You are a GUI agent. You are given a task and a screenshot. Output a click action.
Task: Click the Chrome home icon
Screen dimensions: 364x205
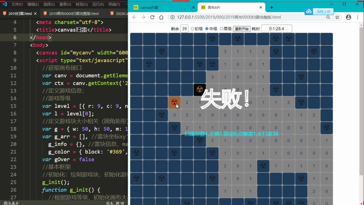tap(161, 17)
